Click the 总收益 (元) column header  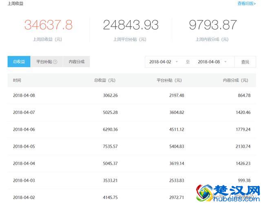[105, 80]
